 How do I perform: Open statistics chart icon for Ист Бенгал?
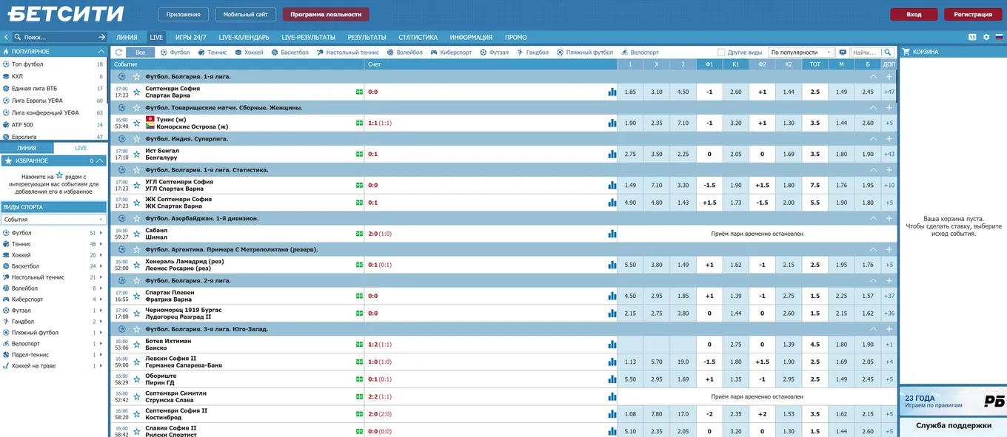click(612, 155)
